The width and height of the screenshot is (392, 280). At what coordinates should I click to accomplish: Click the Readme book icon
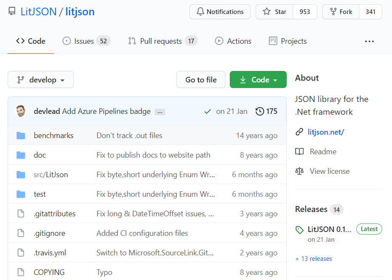(x=299, y=152)
